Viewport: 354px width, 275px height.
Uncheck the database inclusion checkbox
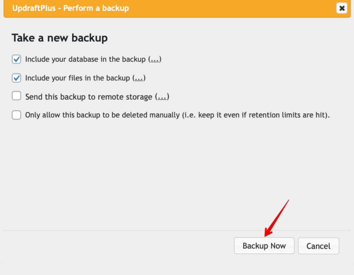tap(16, 59)
